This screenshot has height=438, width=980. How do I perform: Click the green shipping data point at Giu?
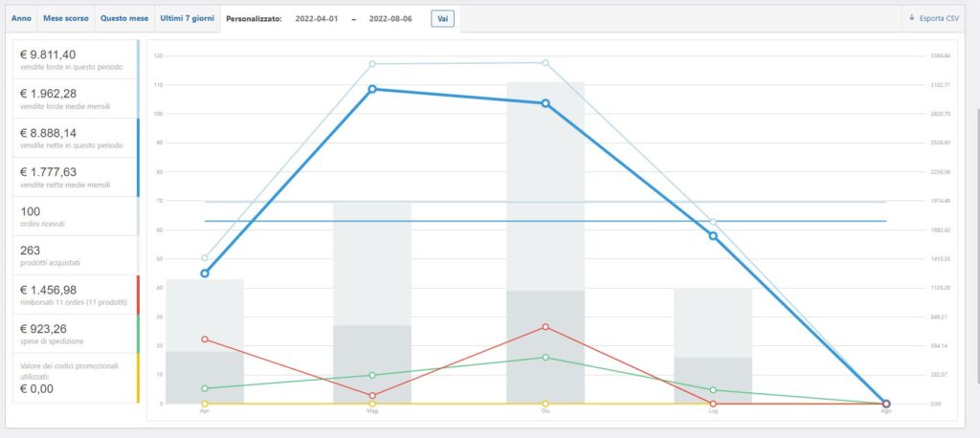click(x=546, y=358)
